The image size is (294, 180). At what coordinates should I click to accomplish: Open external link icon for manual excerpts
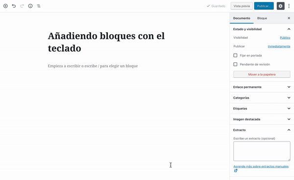[236, 170]
